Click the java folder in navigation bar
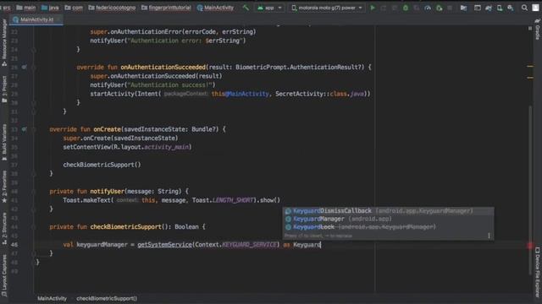This screenshot has width=542, height=304. (50, 8)
